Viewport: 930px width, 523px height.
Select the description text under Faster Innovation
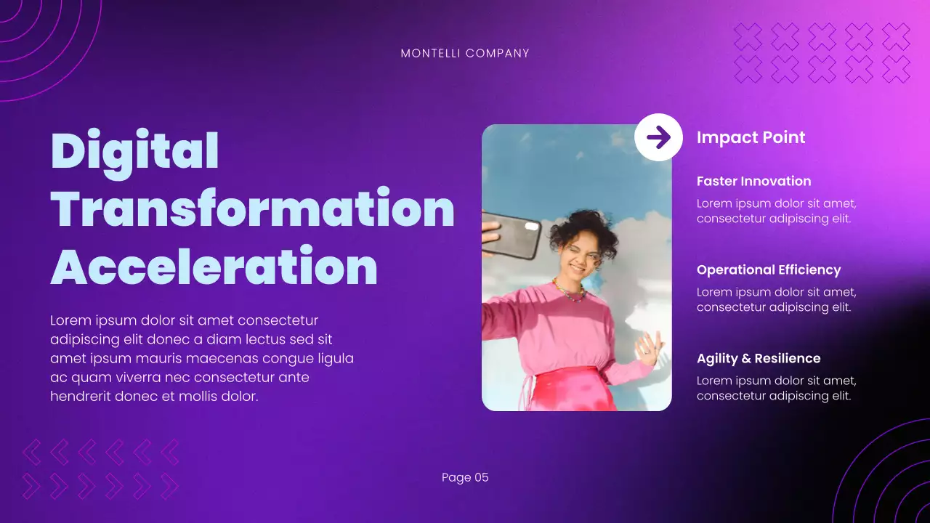click(x=777, y=211)
